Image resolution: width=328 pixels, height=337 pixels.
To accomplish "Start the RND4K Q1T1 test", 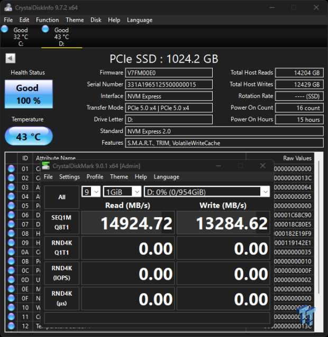I will (x=62, y=248).
